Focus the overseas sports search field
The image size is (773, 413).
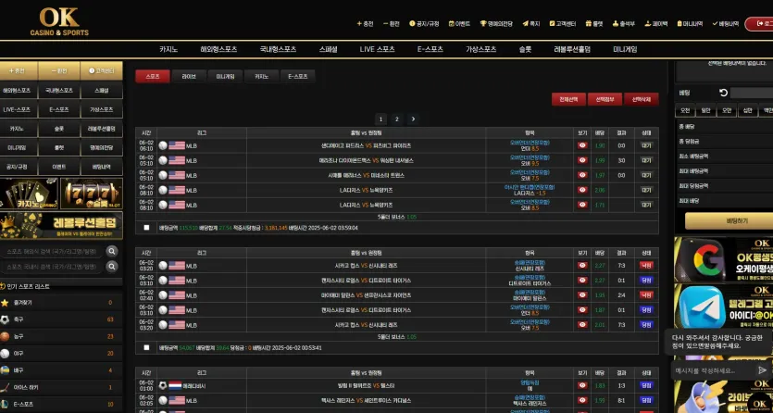(52, 252)
